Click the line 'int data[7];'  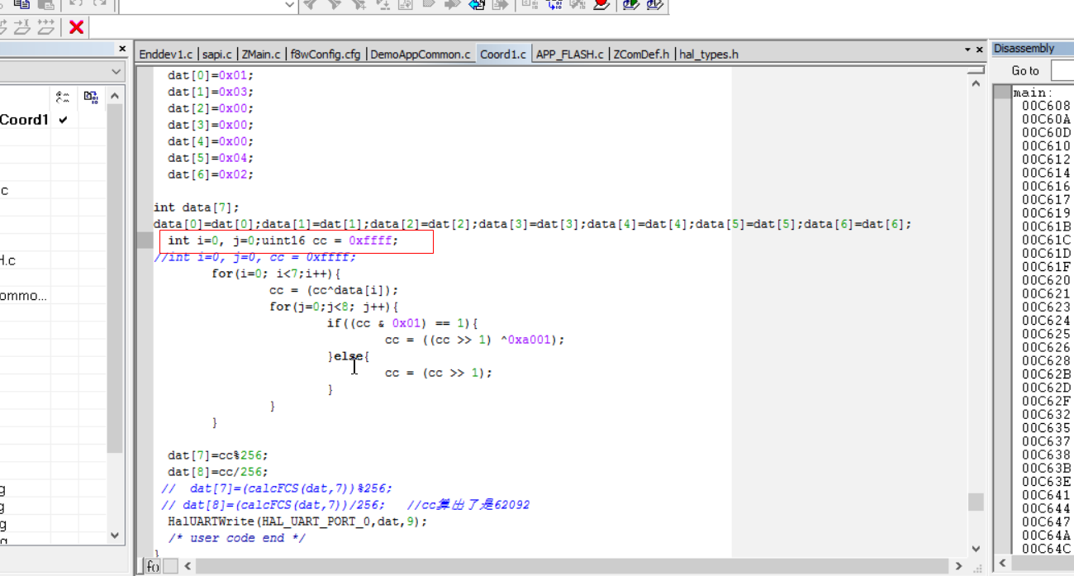tap(196, 207)
